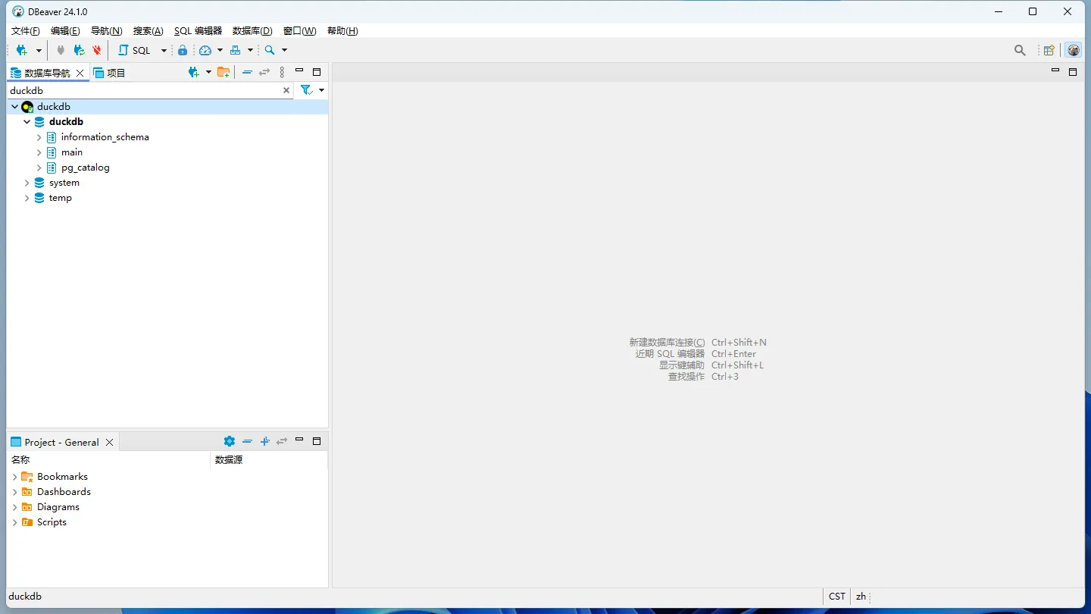Click the gear configure icon in Project panel
1091x614 pixels.
(x=230, y=441)
